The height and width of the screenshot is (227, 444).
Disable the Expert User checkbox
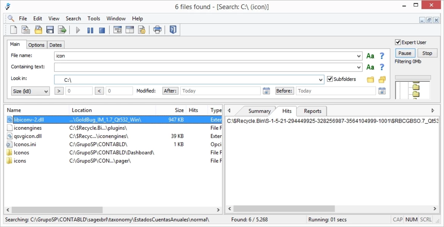398,42
